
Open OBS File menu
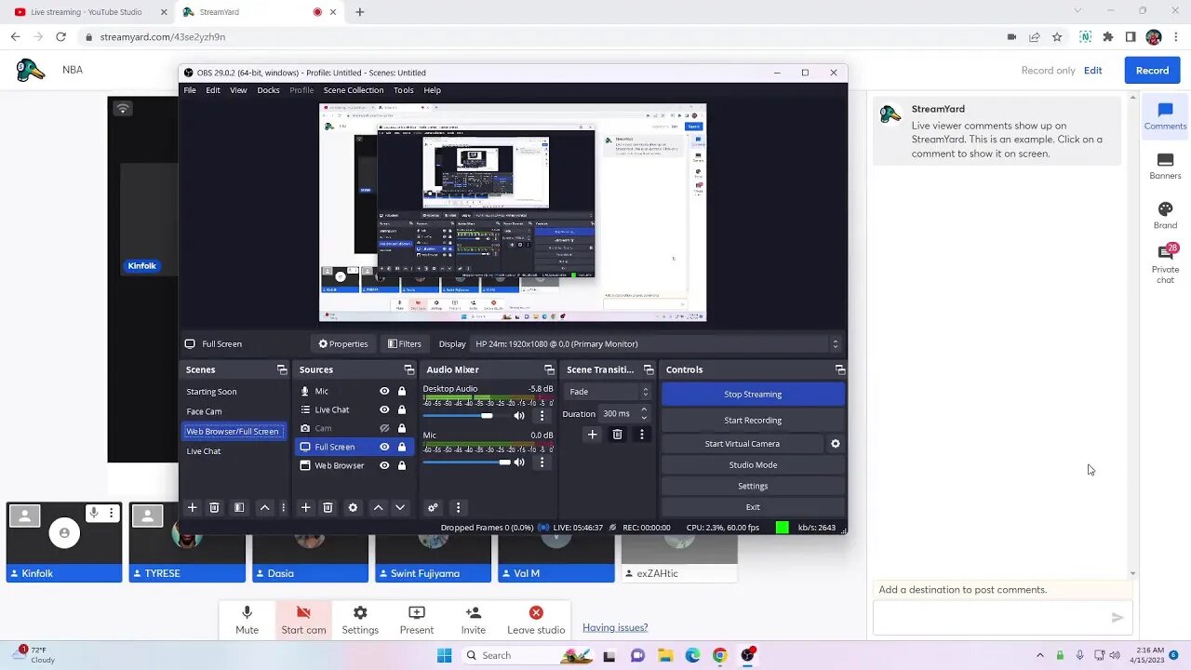pos(190,90)
